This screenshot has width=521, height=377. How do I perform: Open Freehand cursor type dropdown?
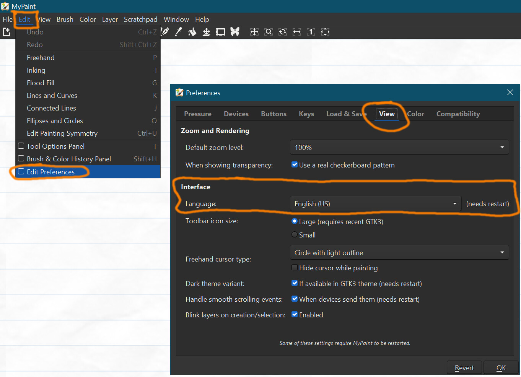[399, 252]
